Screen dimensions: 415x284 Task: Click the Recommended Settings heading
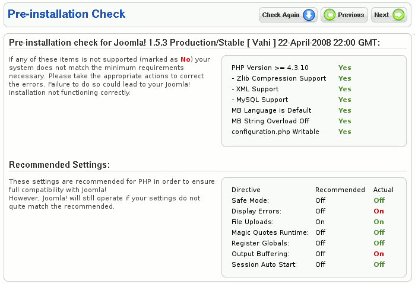tap(59, 165)
